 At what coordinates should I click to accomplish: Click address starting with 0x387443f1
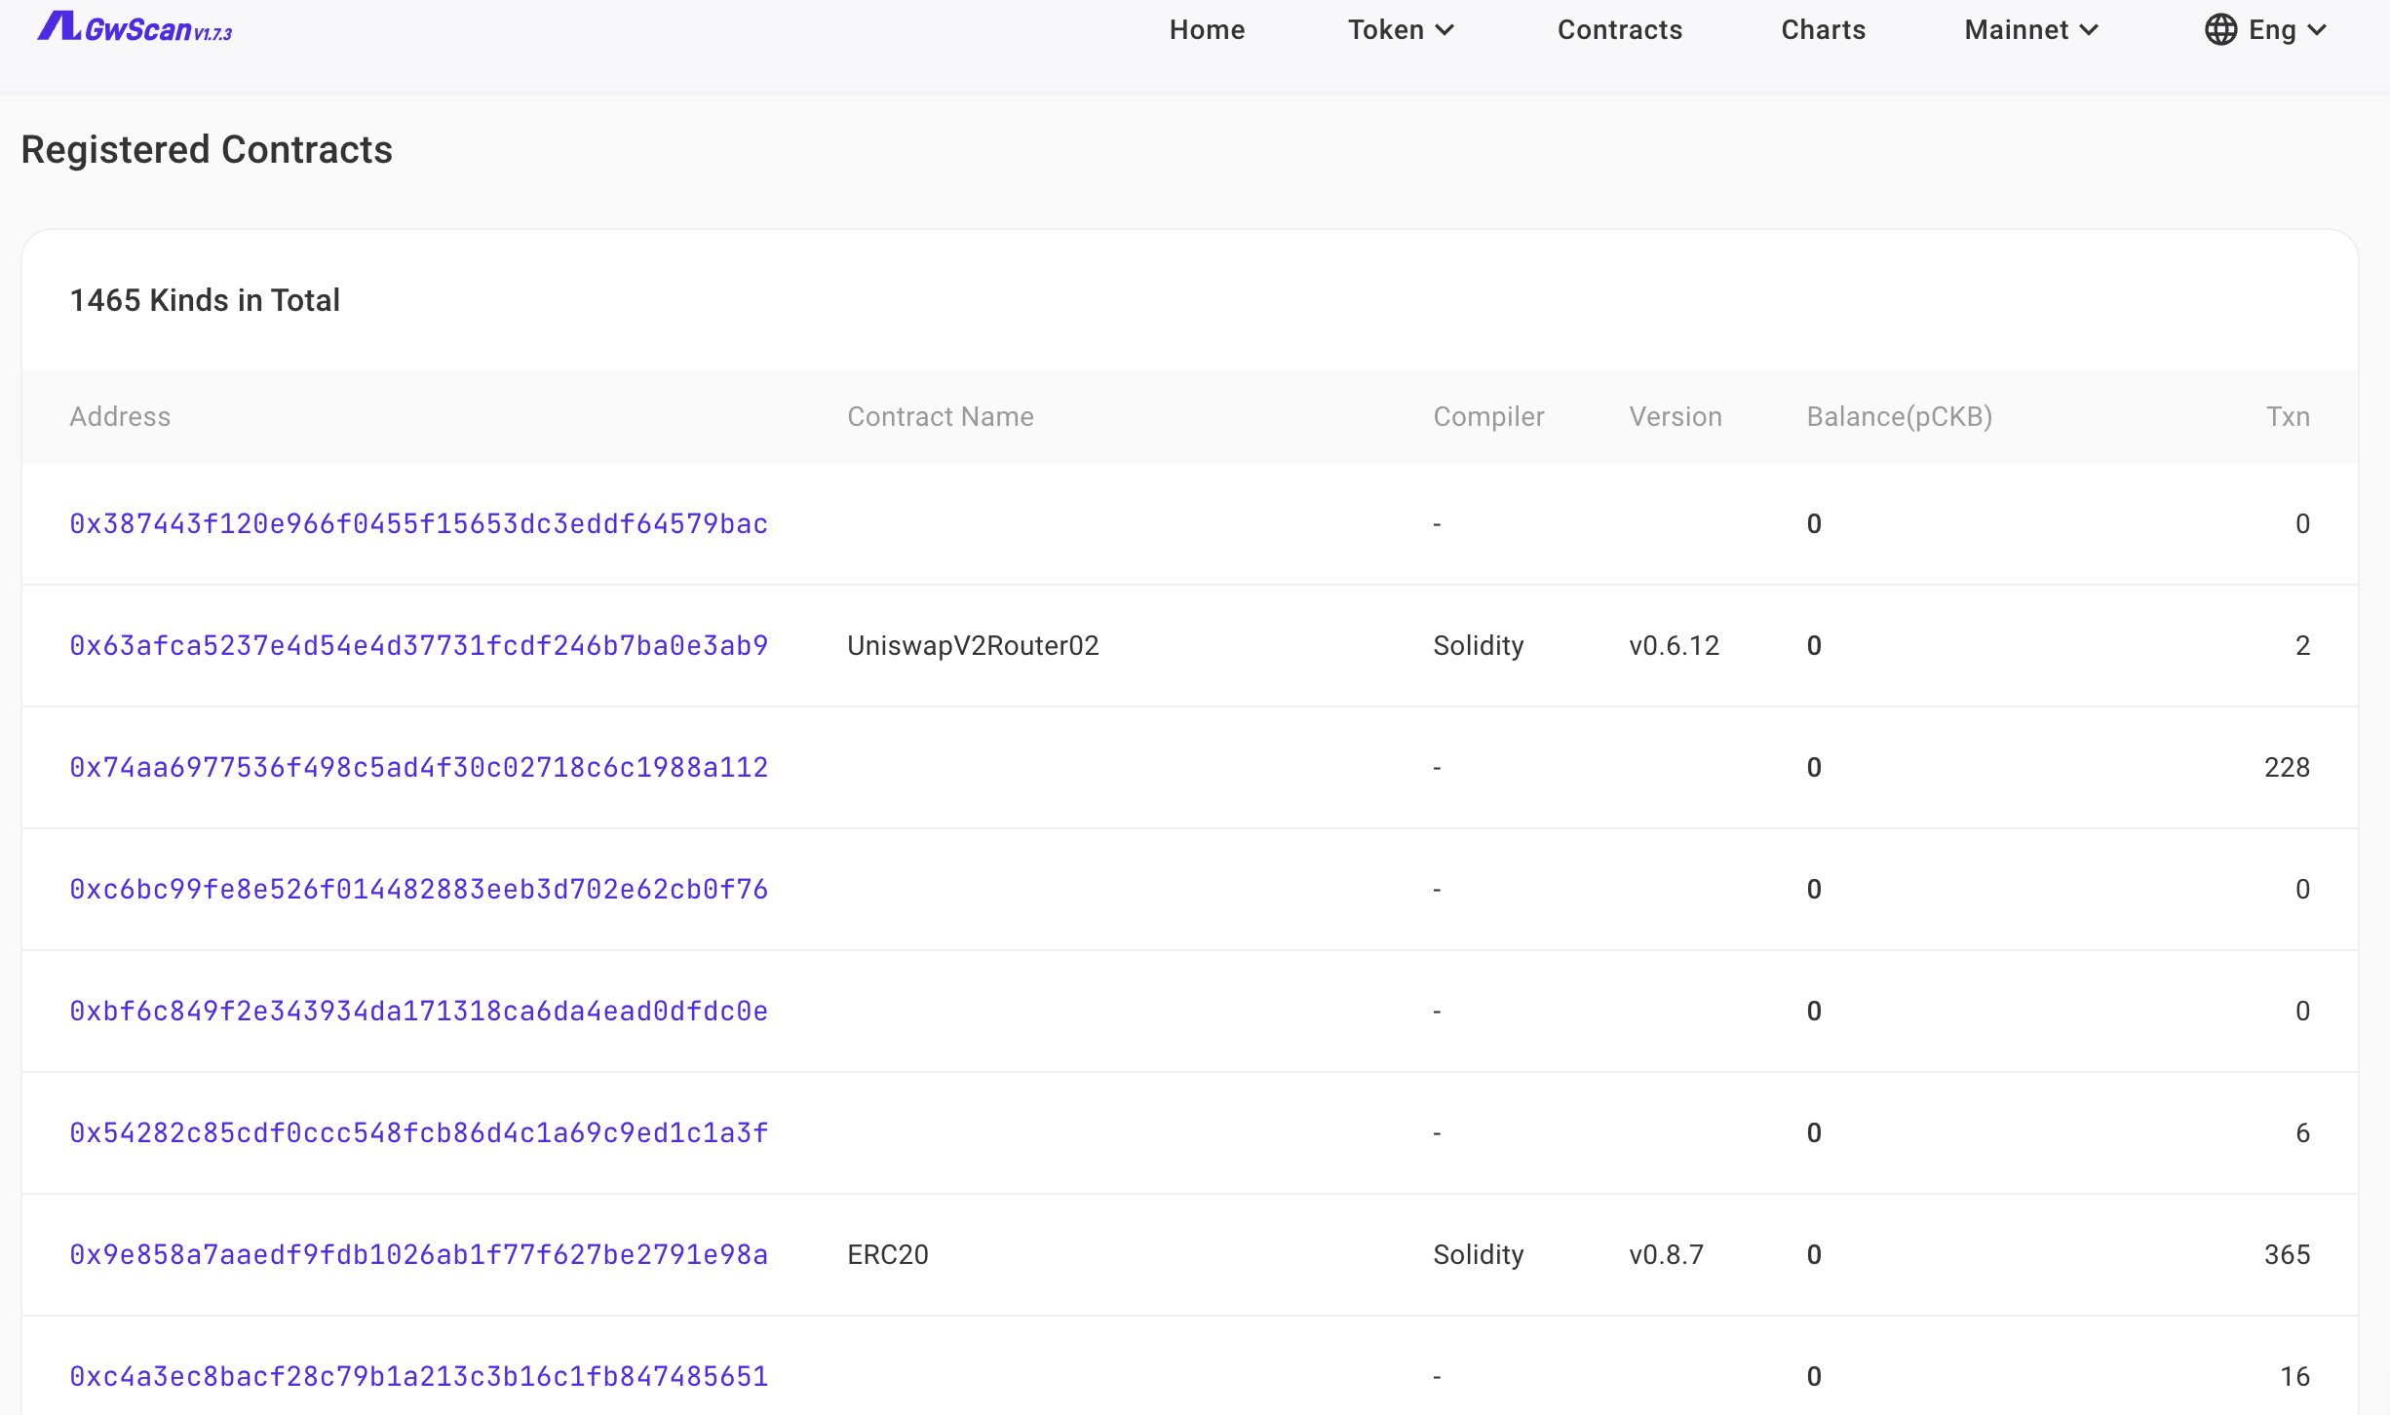pos(417,523)
